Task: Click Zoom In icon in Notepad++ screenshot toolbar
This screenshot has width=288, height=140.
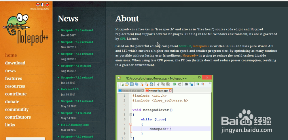Action: (x=198, y=84)
